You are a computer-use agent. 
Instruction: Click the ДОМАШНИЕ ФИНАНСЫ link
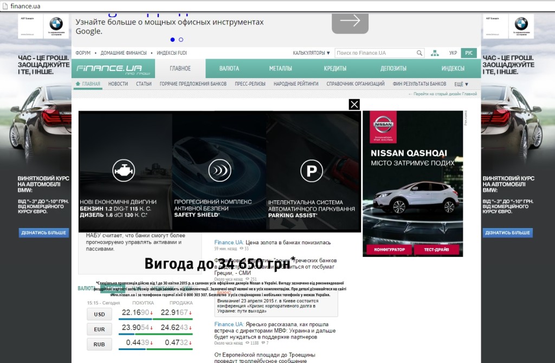point(124,53)
